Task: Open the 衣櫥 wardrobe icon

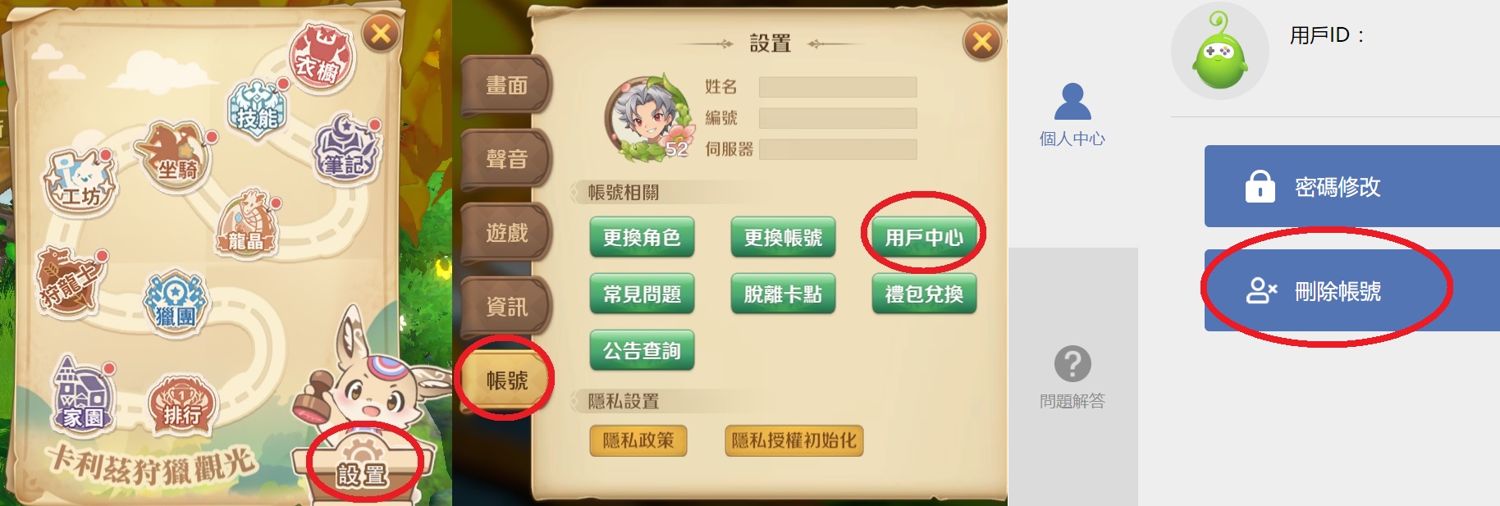Action: (x=322, y=57)
